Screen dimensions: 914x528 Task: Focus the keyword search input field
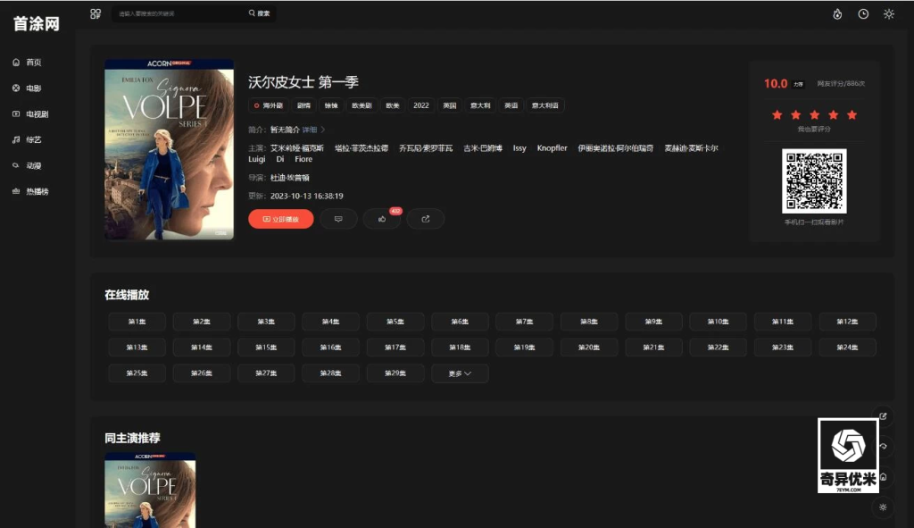pos(179,13)
